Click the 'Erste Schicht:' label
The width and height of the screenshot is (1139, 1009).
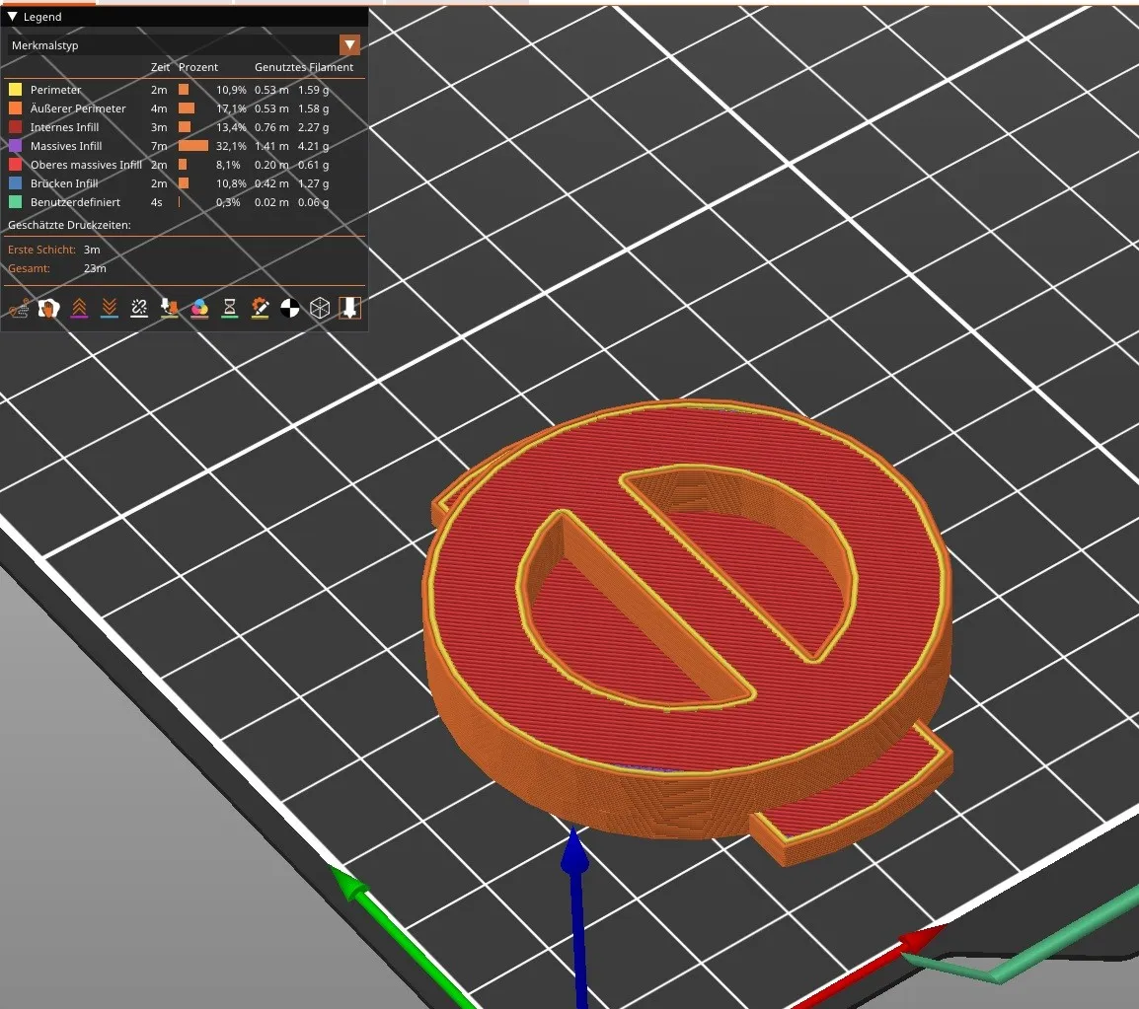click(41, 250)
